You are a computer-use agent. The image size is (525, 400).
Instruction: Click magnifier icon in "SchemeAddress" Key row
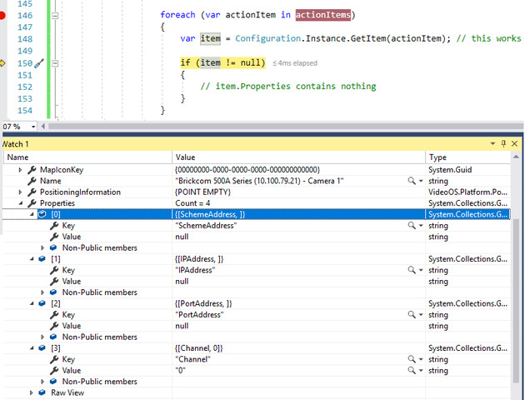[x=412, y=226]
